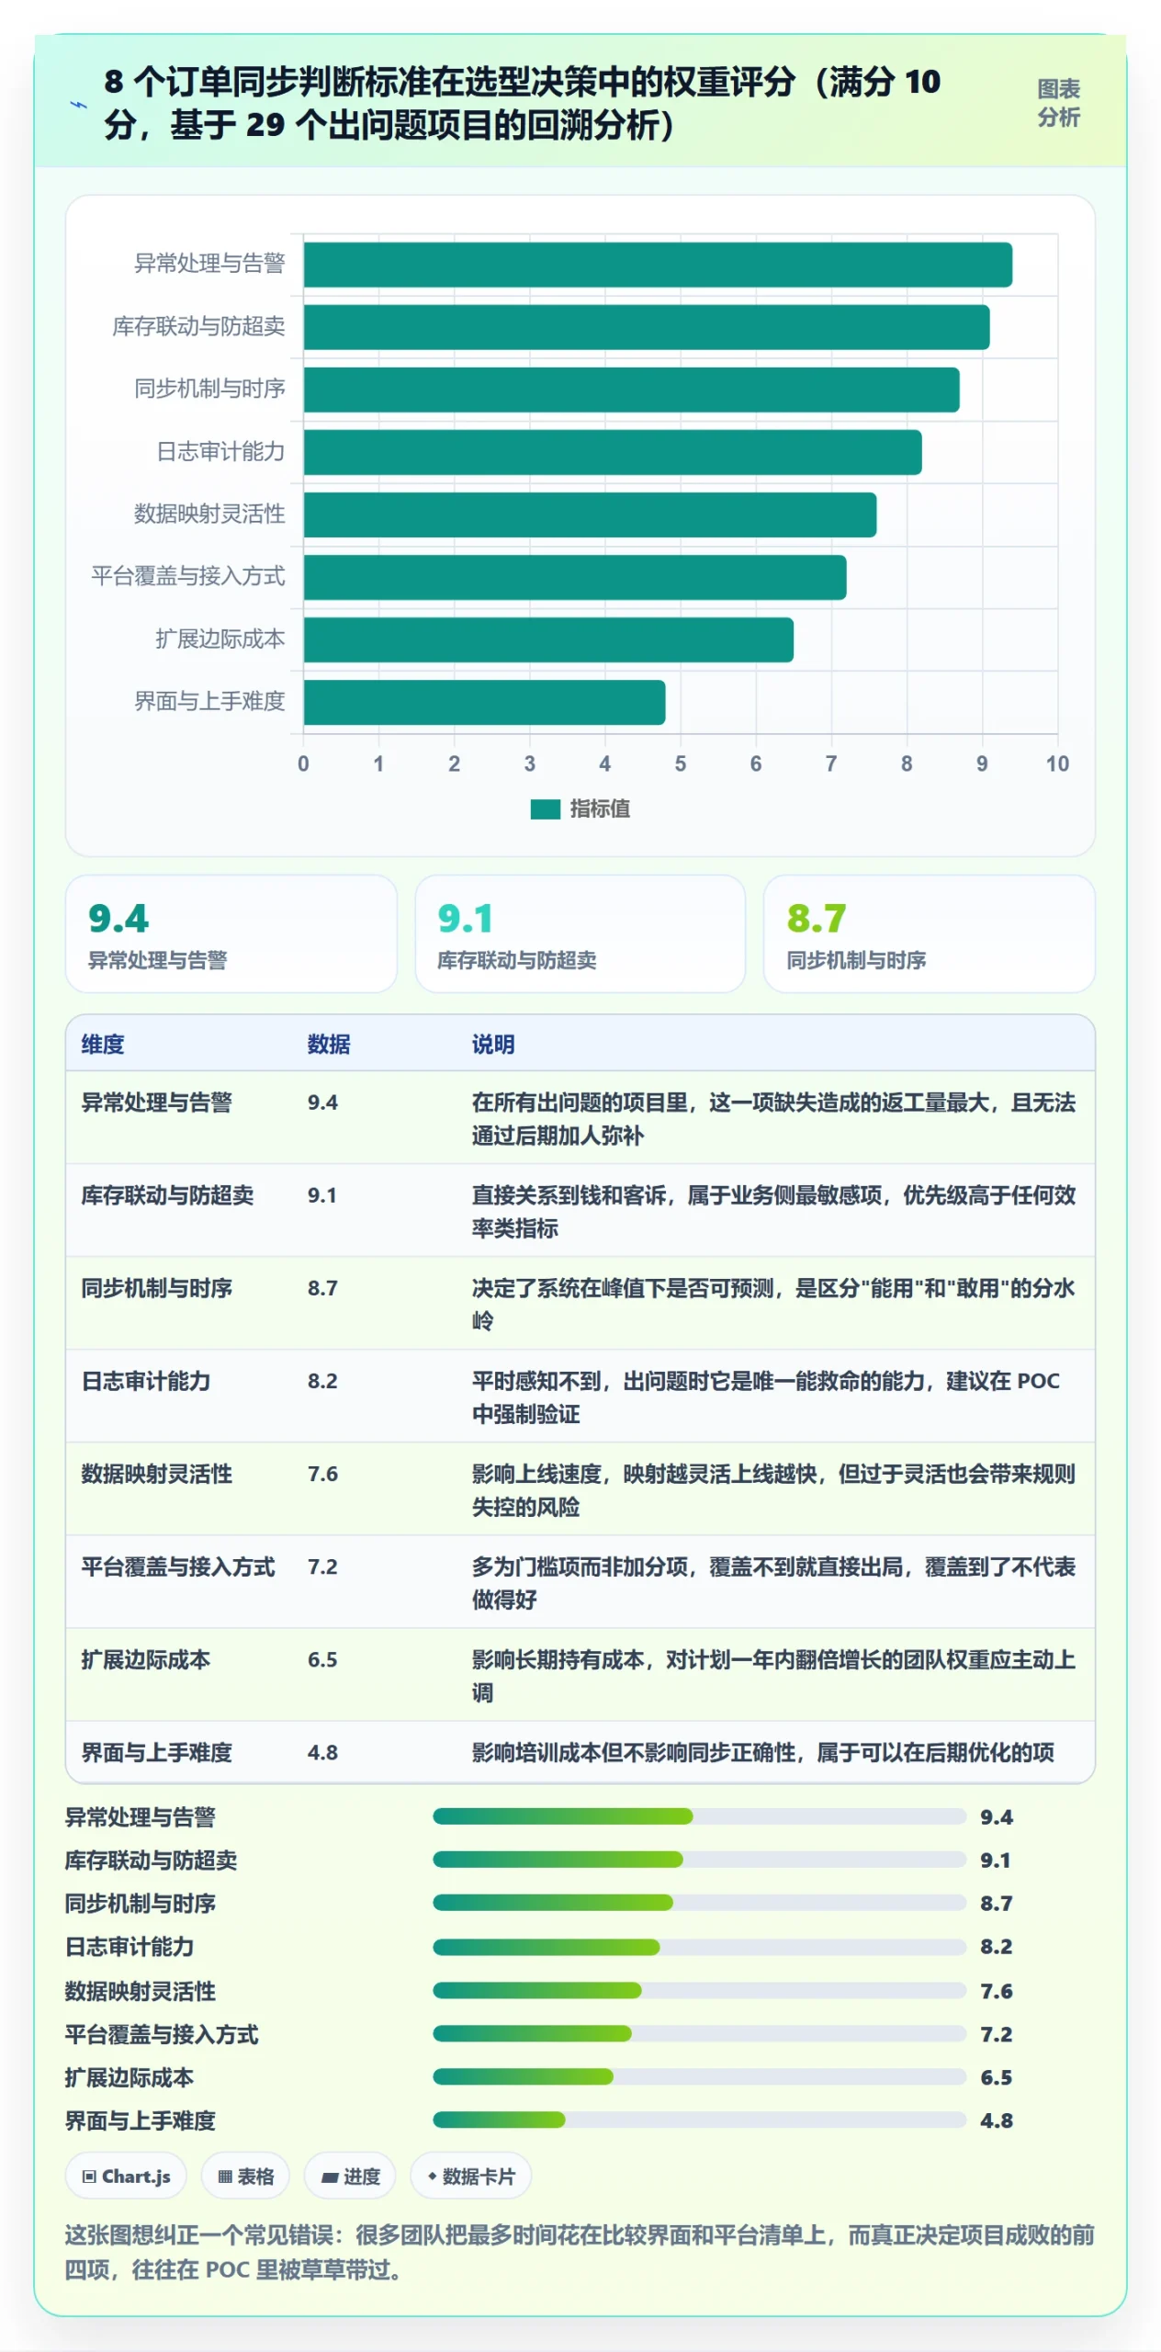Screen dimensions: 1161x2352
Task: Open the 9.1 库存联动与防超卖 data card
Action: coord(580,933)
